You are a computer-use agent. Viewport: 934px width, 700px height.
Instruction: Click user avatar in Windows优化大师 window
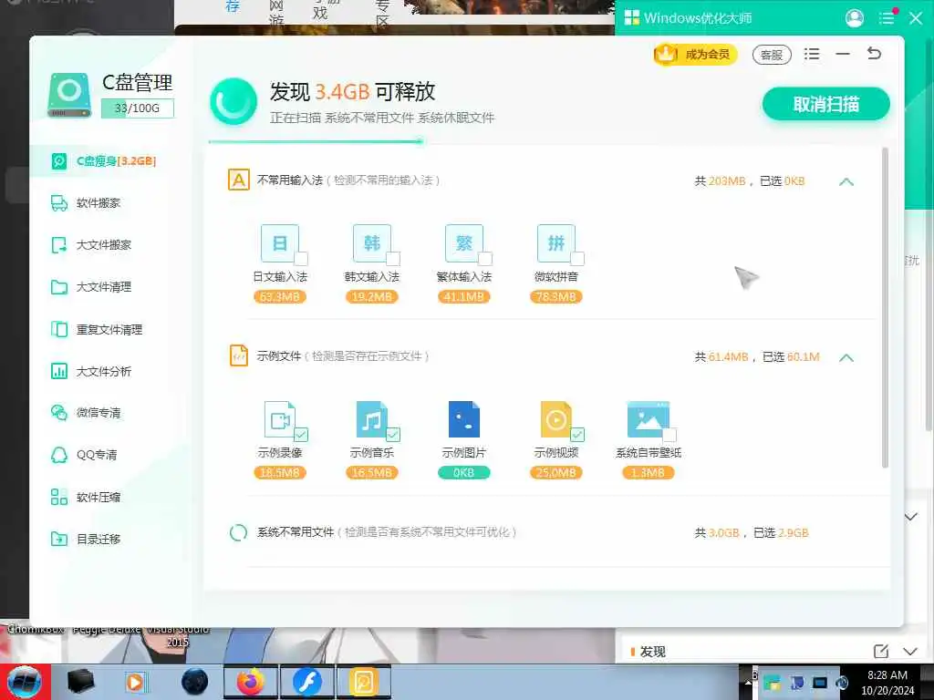pos(854,18)
